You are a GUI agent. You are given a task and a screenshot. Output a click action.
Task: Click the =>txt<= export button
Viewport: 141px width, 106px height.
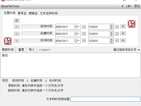click(x=45, y=50)
